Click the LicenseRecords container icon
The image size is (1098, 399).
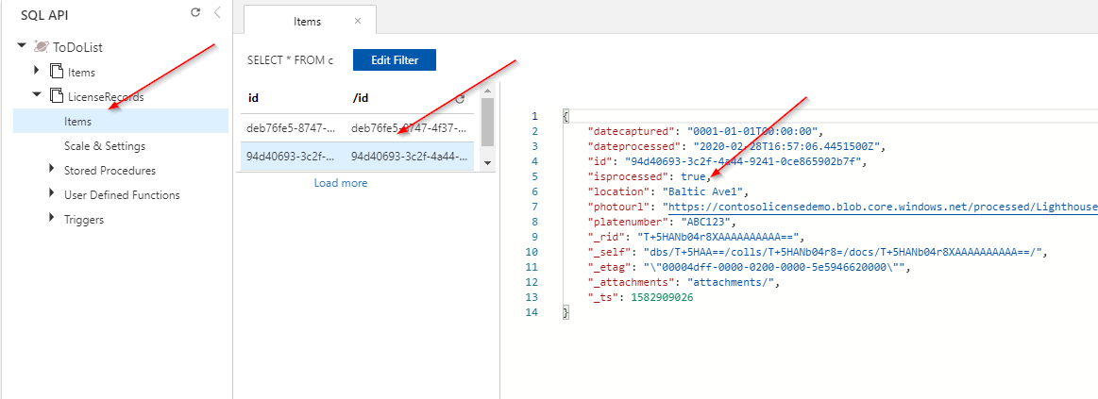pos(56,95)
